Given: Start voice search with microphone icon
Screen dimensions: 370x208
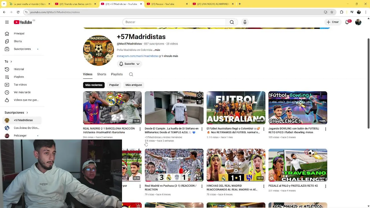Looking at the screenshot, I should point(245,22).
